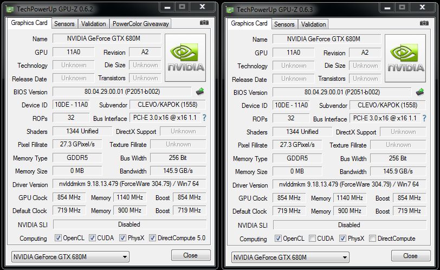Toggle DirectCompute 5.0 checkbox in GPU-Z 0.6.2
The height and width of the screenshot is (270, 440).
coord(152,237)
